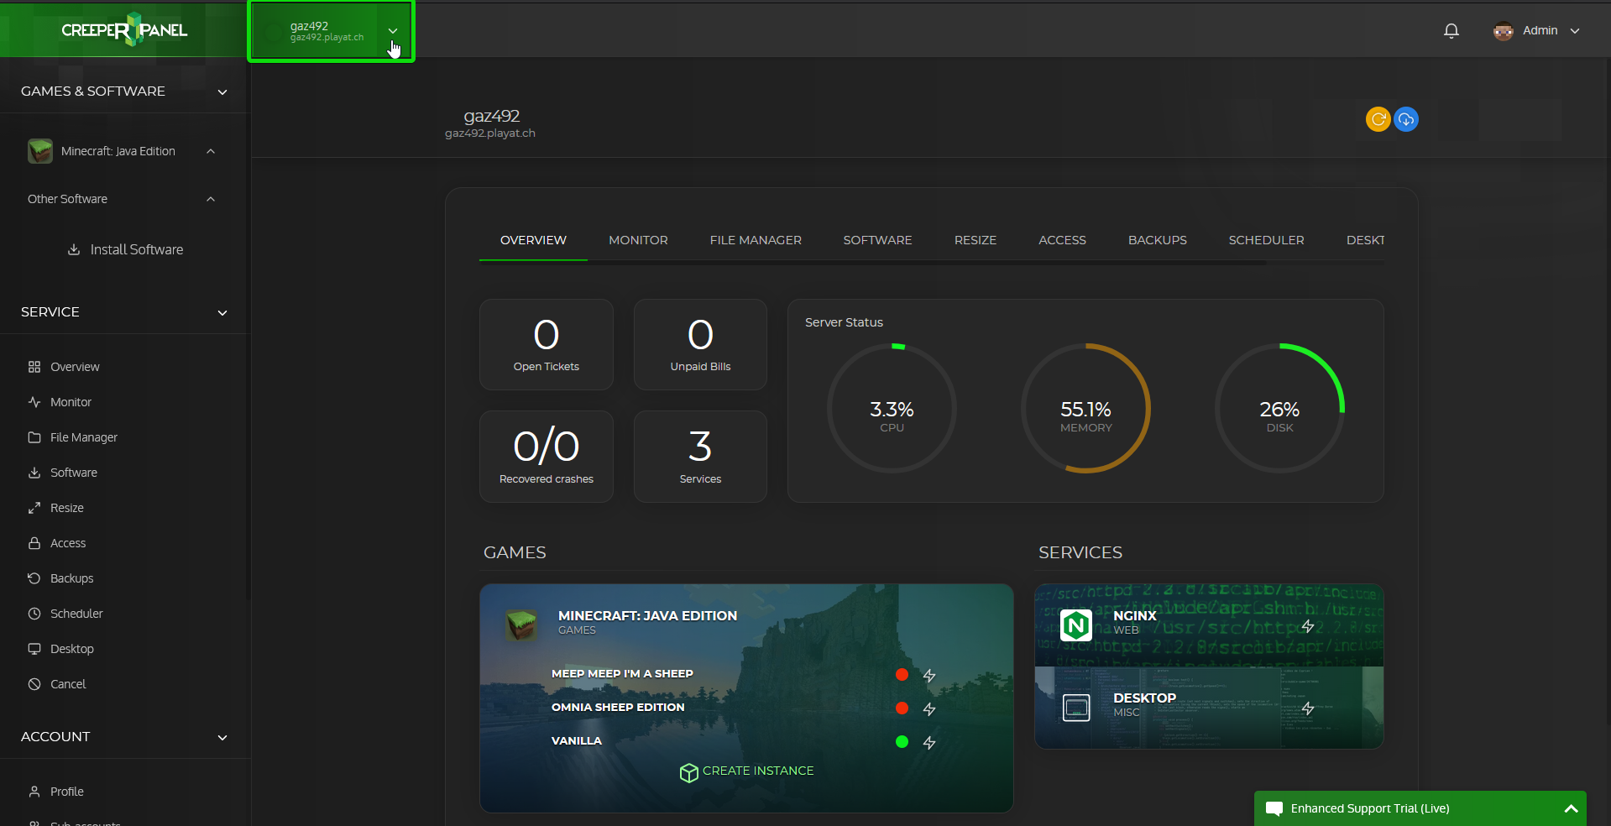Click the Minecraft grass block icon in sidebar
The width and height of the screenshot is (1611, 826).
pos(39,151)
